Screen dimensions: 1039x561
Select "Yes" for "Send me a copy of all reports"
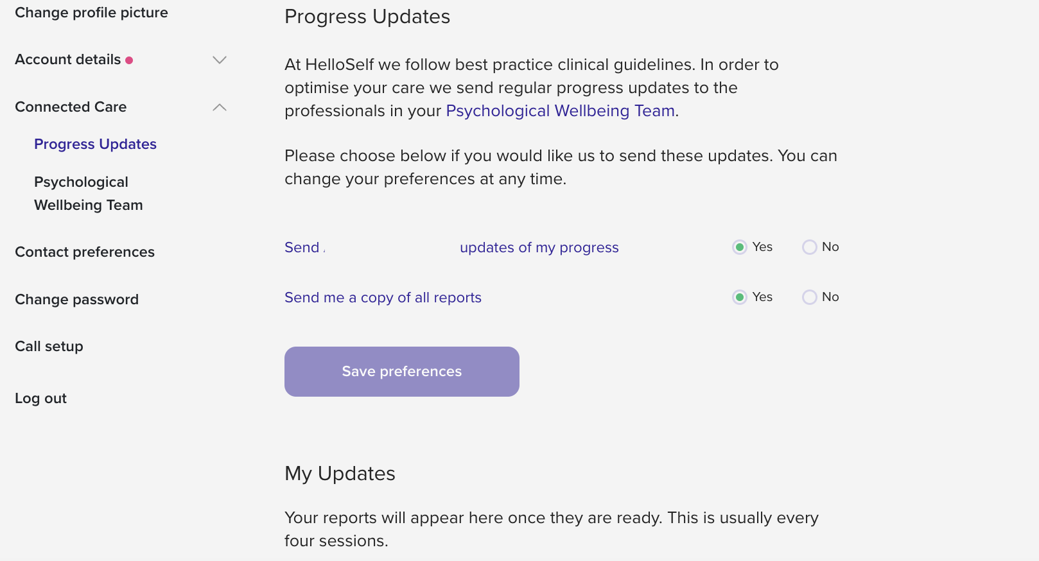(x=739, y=297)
